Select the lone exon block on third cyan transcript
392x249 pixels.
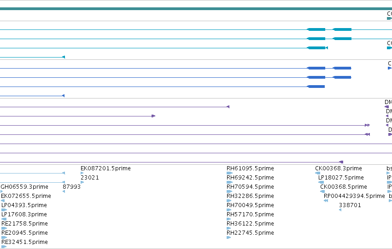[316, 48]
